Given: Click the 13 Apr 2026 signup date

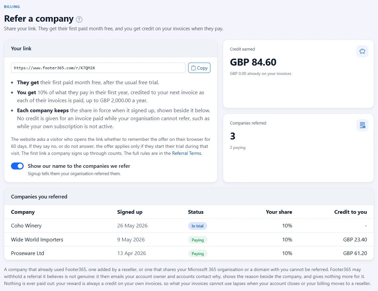Looking at the screenshot, I should point(131,253).
